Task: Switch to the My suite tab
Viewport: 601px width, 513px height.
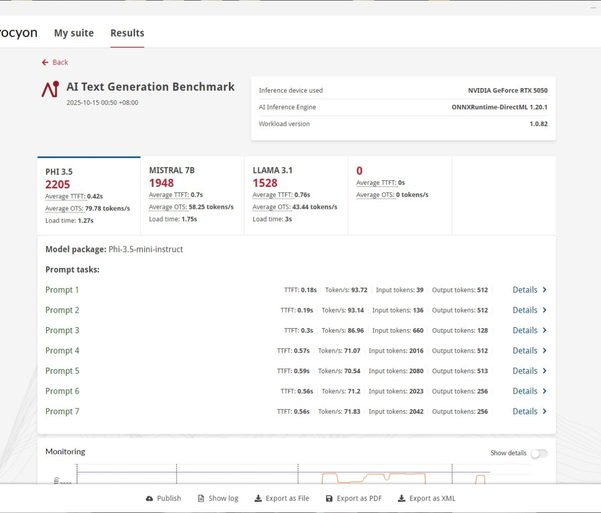Action: [x=74, y=33]
